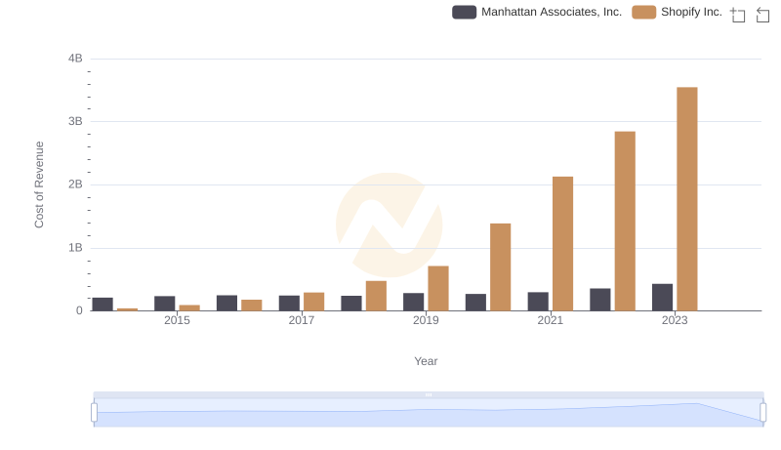Viewport: 781px width, 450px height.
Task: Click the 2018 Manhattan Associates bar
Action: [351, 304]
